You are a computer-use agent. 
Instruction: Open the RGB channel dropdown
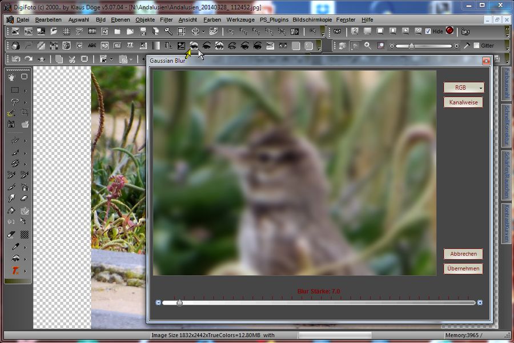coord(464,87)
